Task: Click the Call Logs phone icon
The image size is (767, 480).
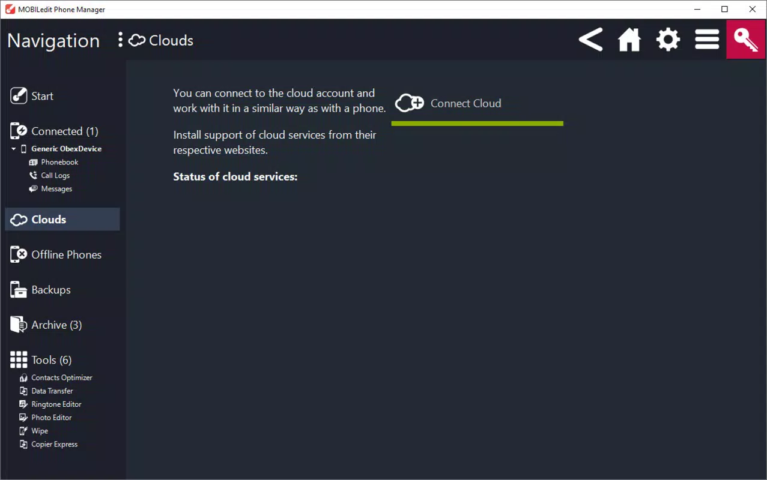Action: (34, 175)
